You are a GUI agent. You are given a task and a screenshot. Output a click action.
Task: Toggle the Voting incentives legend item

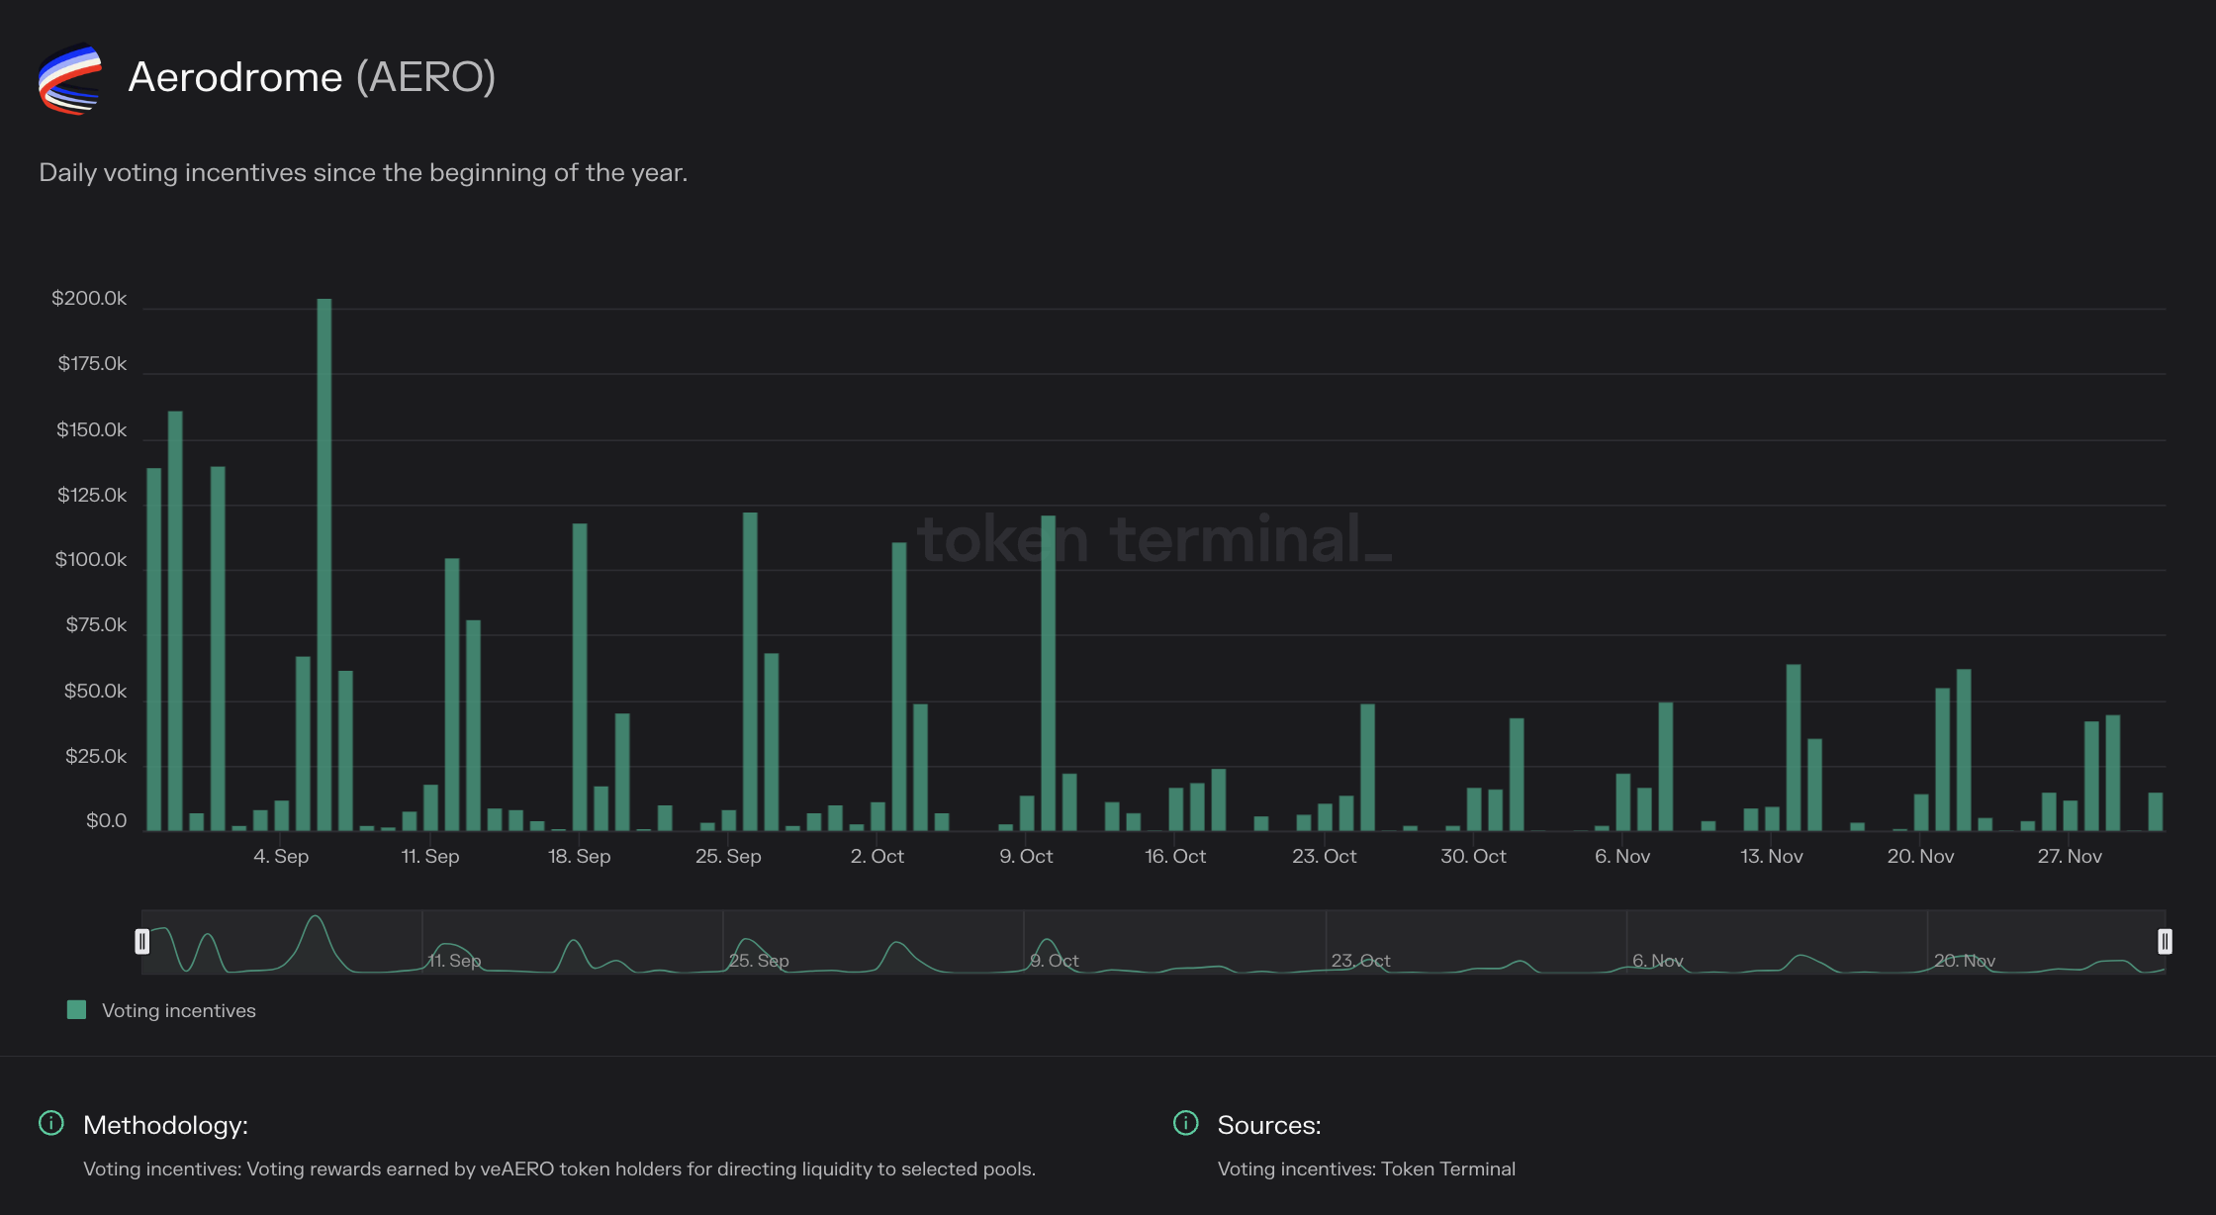coord(178,1010)
